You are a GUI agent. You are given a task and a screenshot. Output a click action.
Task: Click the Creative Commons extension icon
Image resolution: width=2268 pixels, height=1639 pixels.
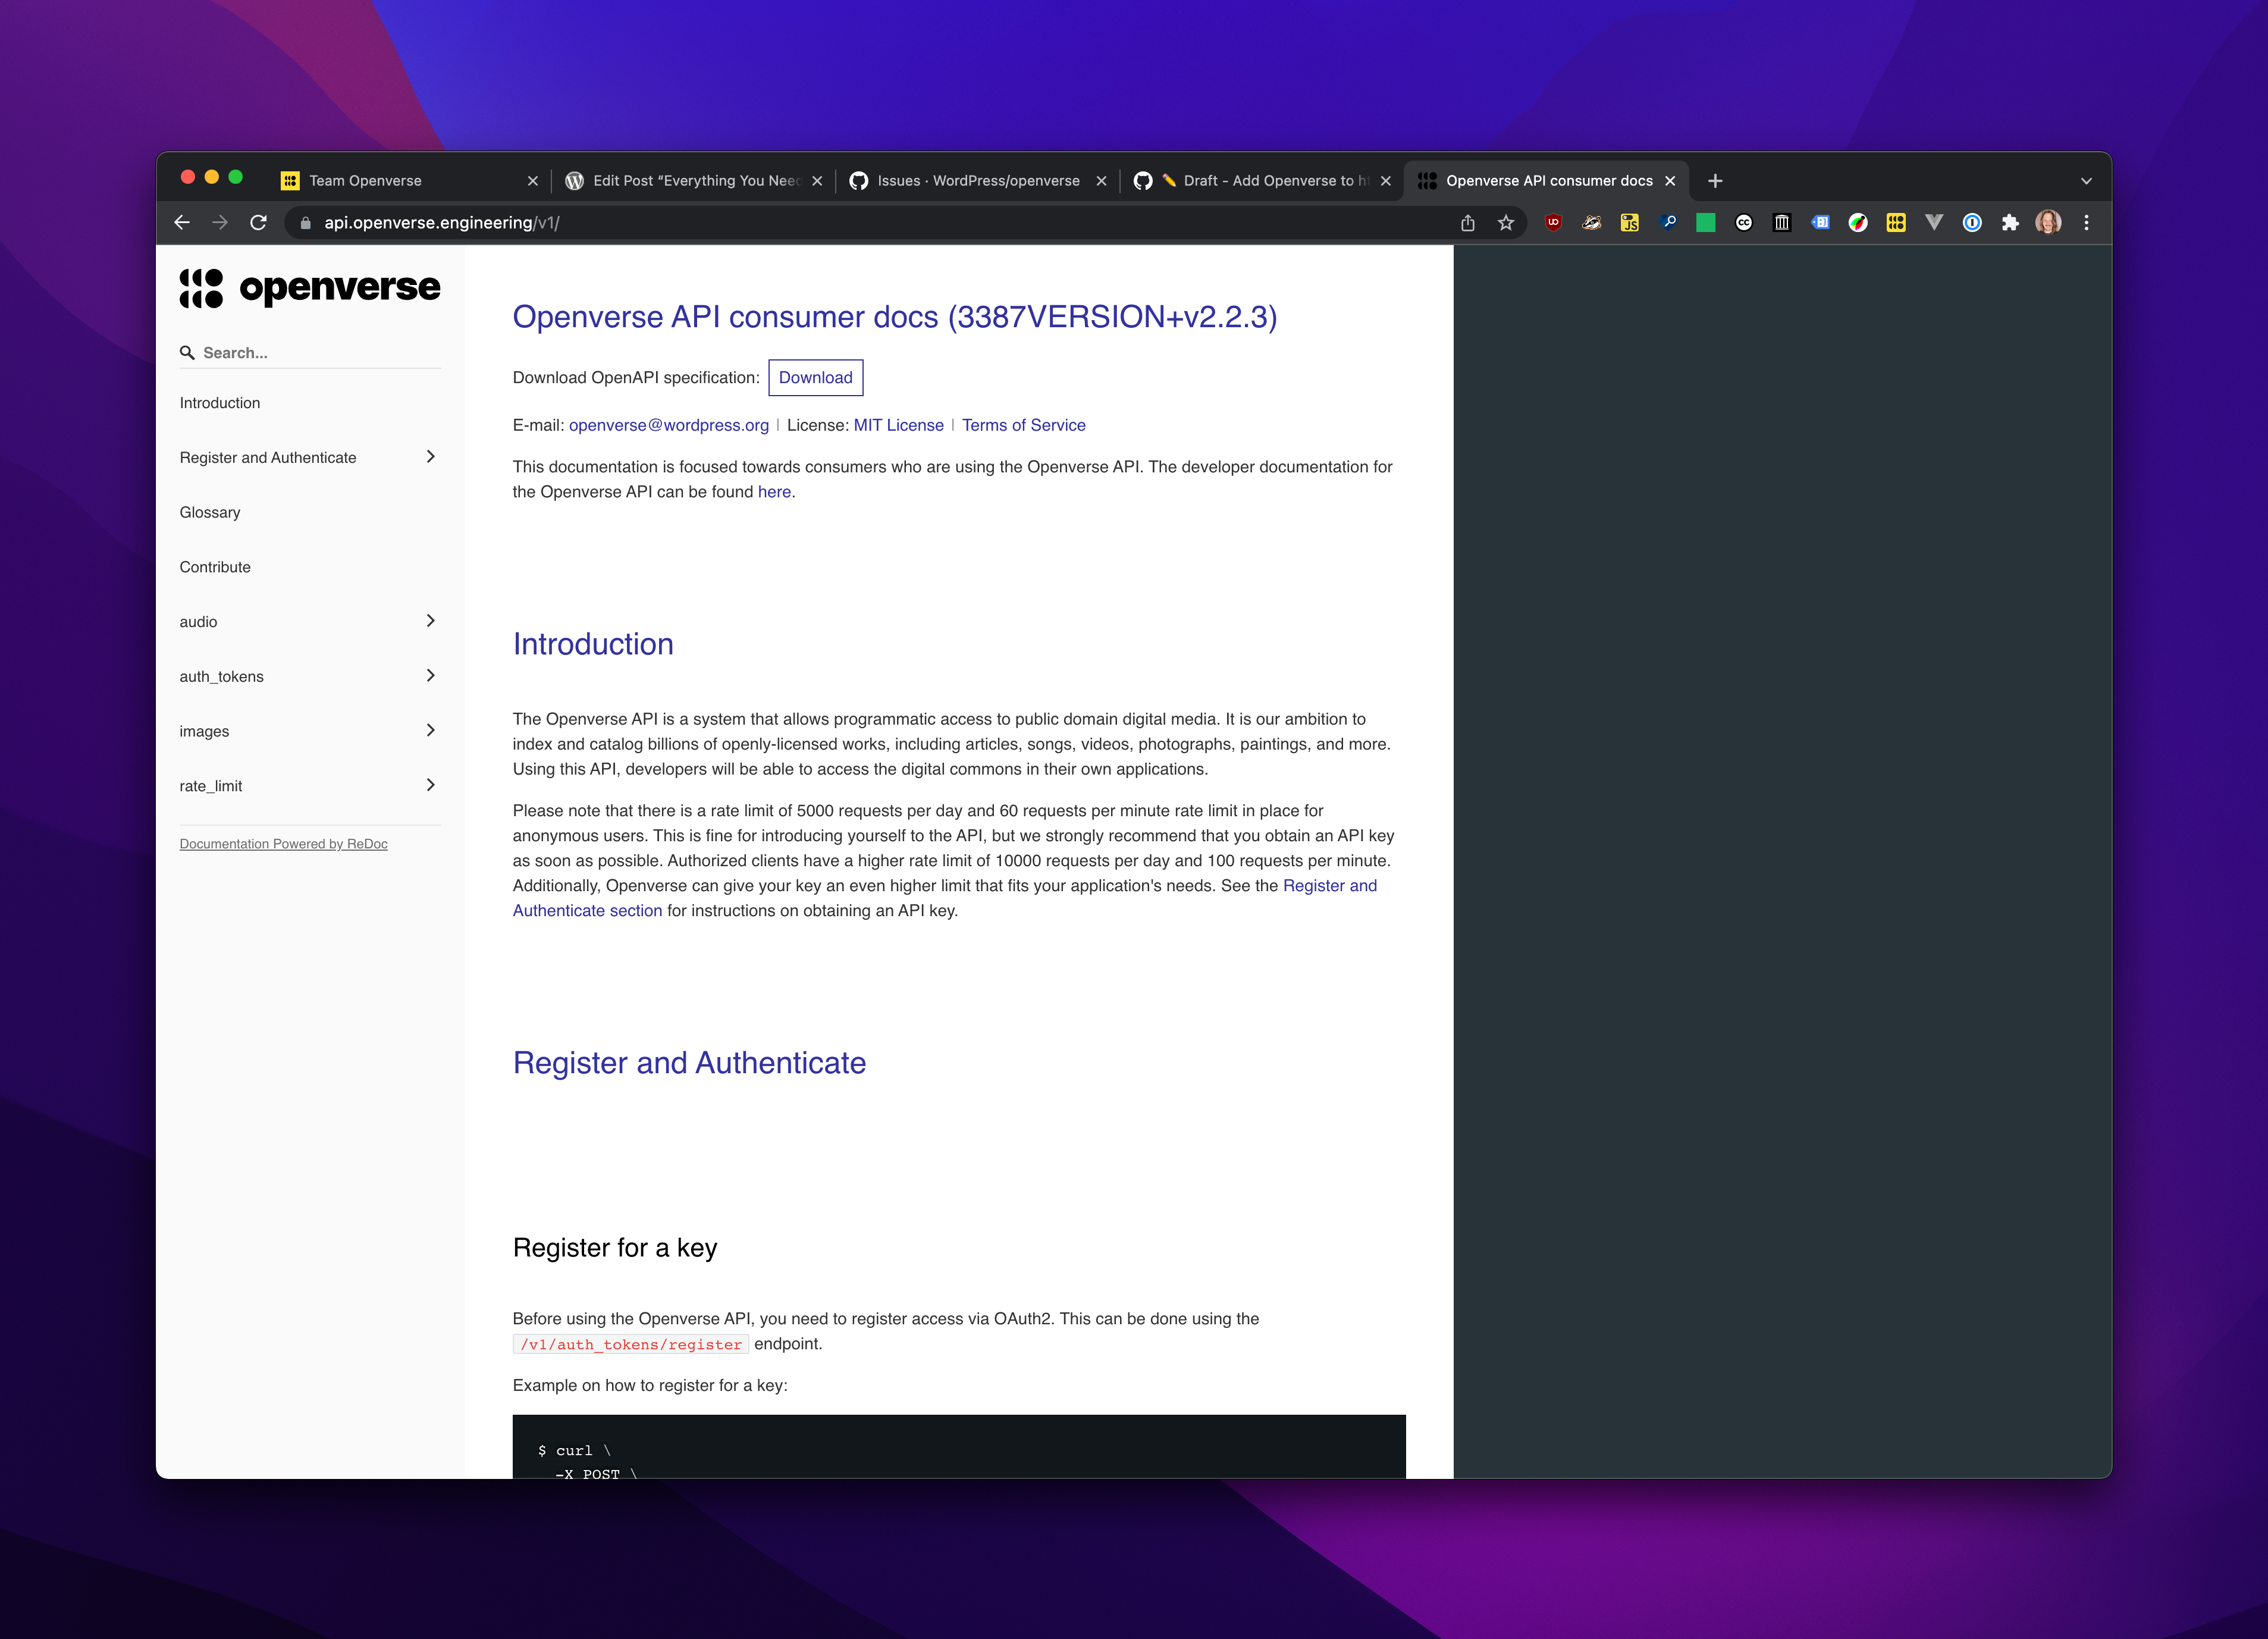click(1744, 223)
